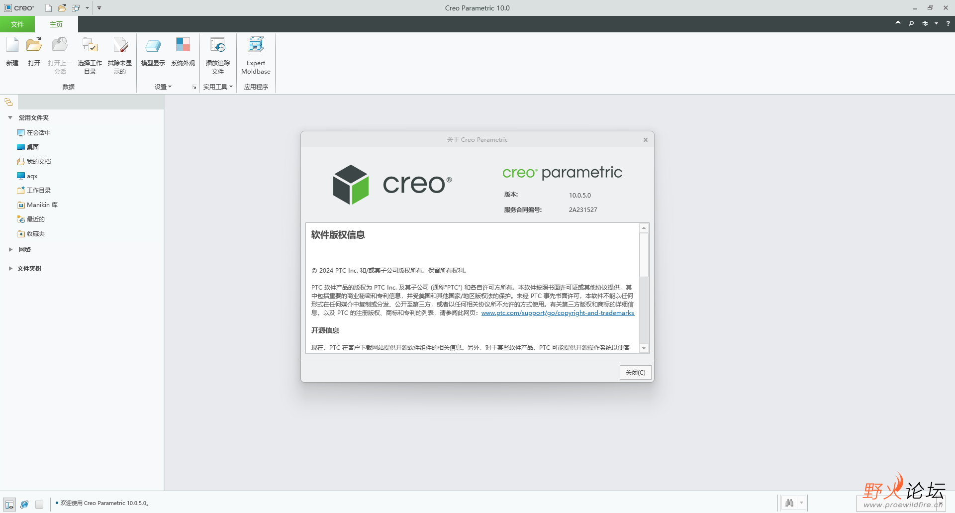Open the copyright-and-trademarks link
This screenshot has height=513, width=955.
pos(558,313)
